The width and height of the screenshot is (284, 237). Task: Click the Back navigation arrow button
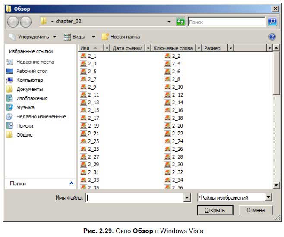[13, 22]
